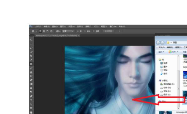Open the 3D(D) menu
The image size is (187, 114).
coord(96,26)
